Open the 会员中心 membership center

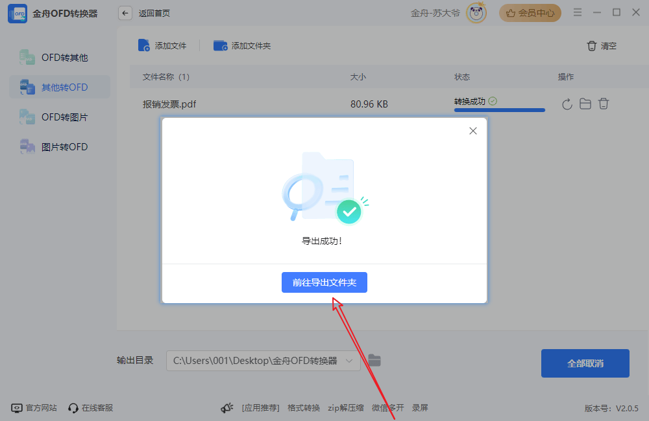click(x=530, y=12)
